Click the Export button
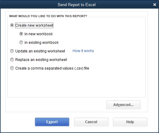The image size is (159, 133). (52, 122)
